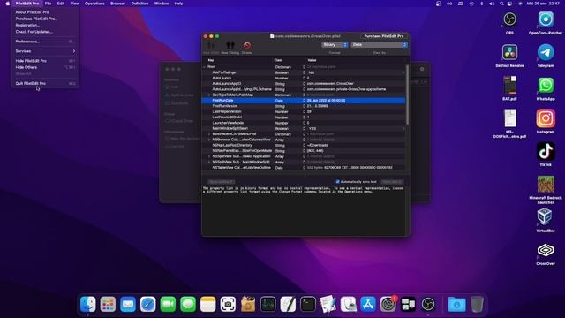Collapse the Root dictionary row

point(204,67)
